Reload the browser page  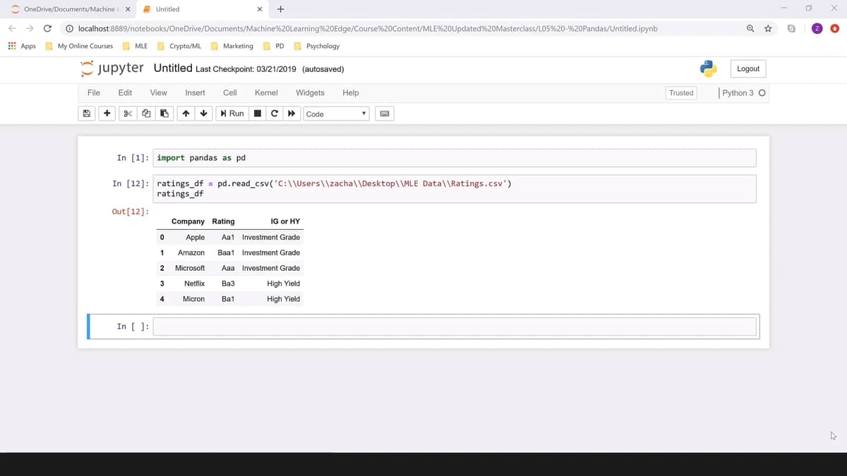[47, 28]
